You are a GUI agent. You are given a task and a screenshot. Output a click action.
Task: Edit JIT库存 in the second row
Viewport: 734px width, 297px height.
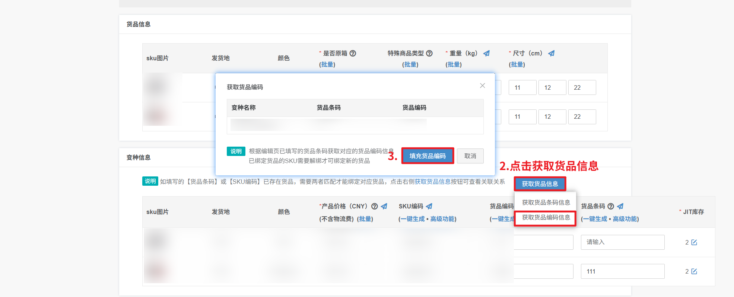[694, 271]
